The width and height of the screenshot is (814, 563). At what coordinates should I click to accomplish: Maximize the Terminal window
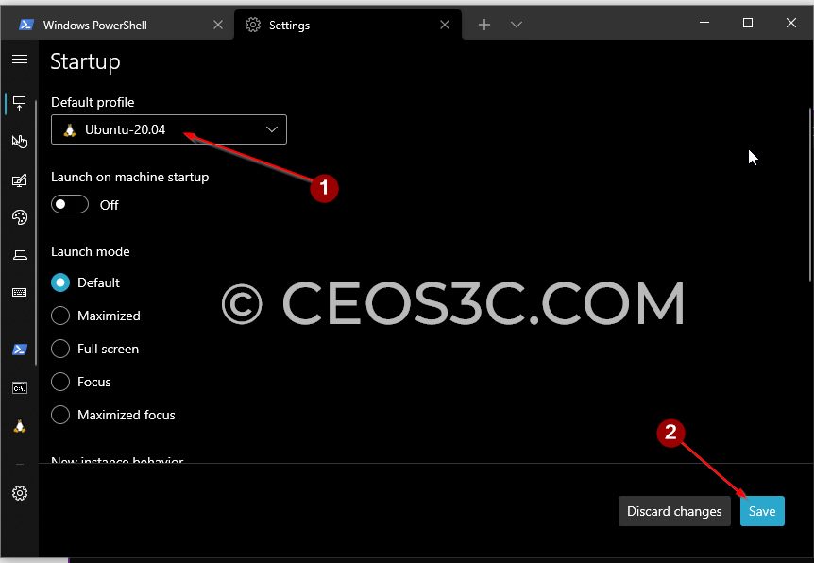point(748,23)
